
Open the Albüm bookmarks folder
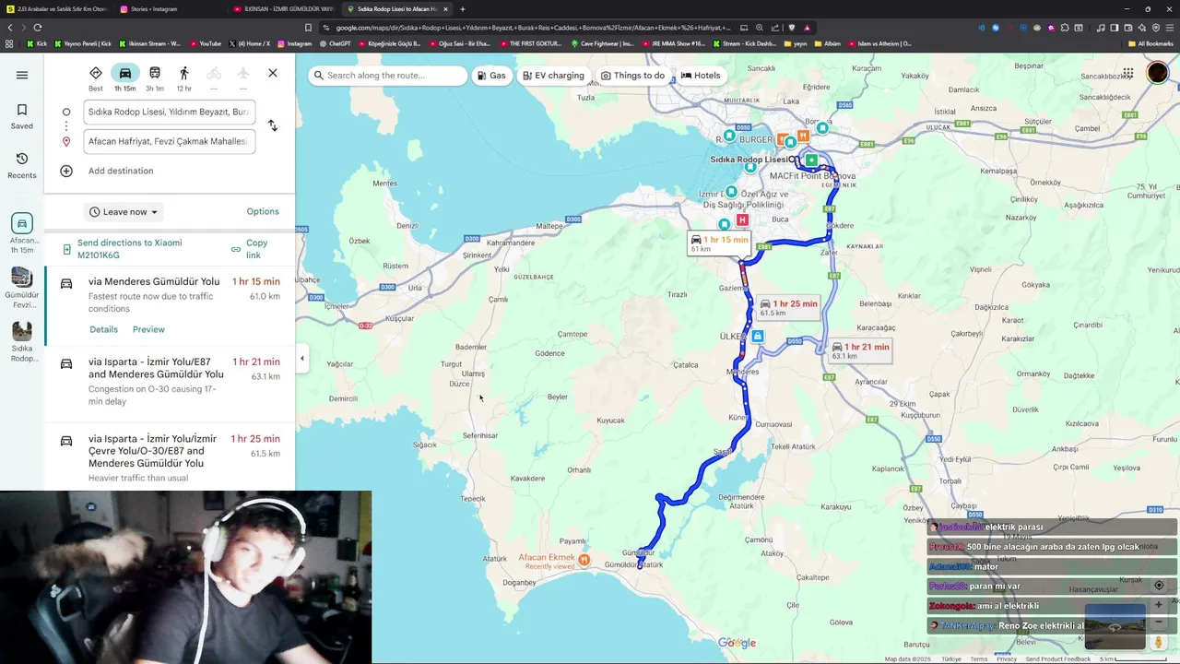[827, 43]
